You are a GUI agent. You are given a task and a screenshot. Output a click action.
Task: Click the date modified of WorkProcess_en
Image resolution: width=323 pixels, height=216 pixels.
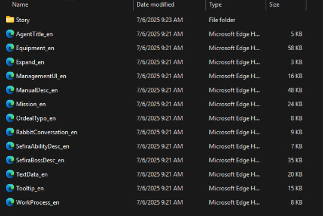(x=160, y=202)
